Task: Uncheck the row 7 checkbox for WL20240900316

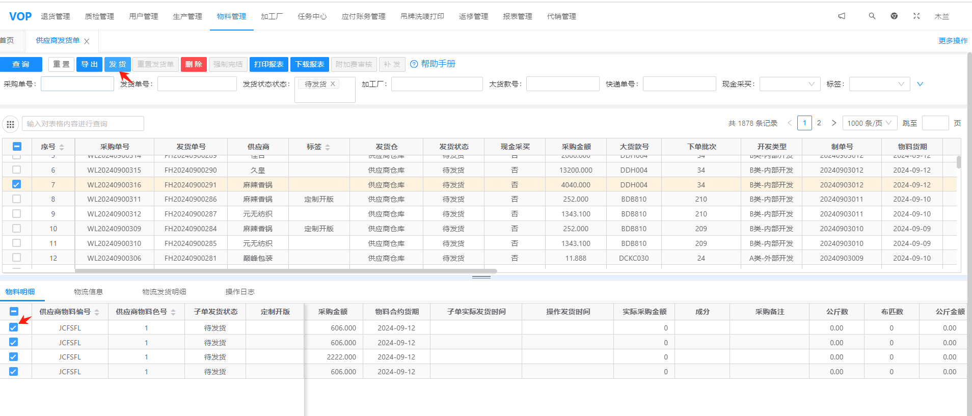Action: coord(16,184)
